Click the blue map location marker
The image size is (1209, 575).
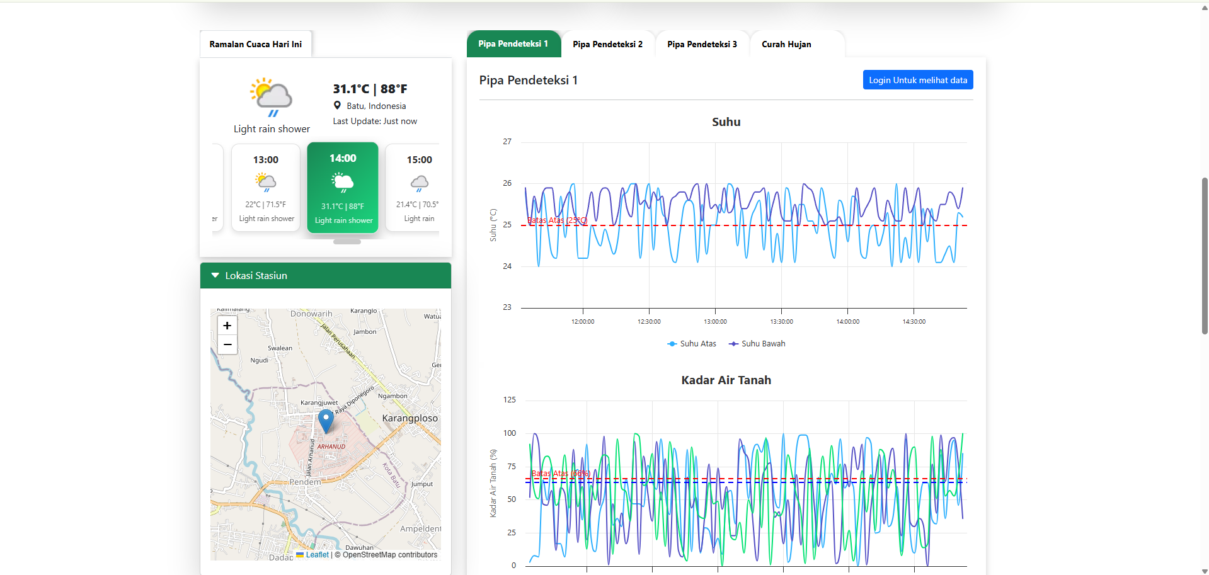[326, 420]
